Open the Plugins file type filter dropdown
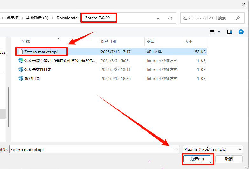The height and width of the screenshot is (169, 249). point(240,149)
